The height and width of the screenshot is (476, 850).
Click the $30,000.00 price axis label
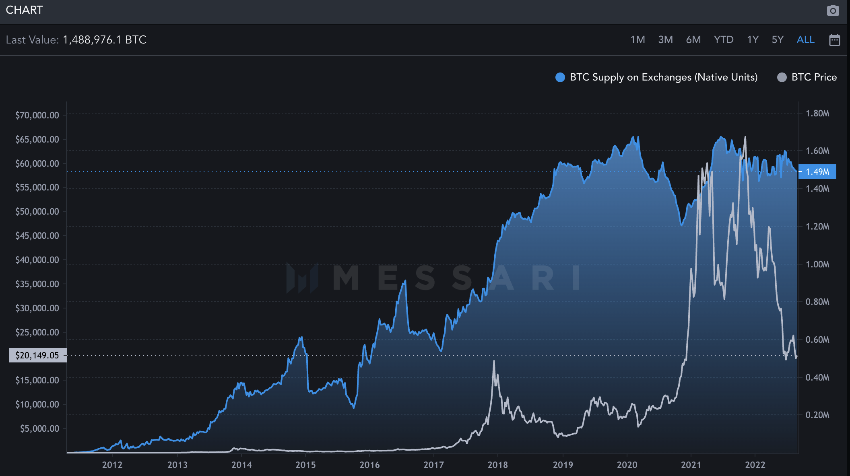pyautogui.click(x=37, y=308)
